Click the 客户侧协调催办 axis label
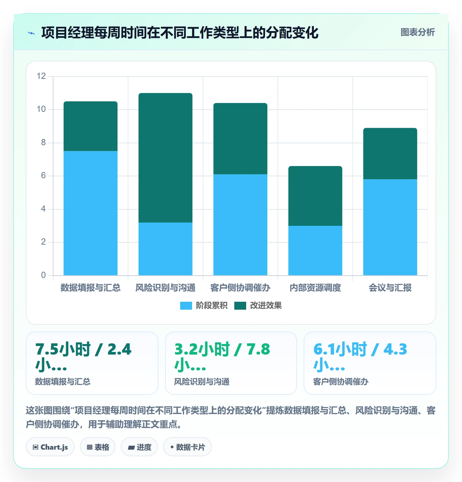Image resolution: width=462 pixels, height=482 pixels. [x=240, y=288]
